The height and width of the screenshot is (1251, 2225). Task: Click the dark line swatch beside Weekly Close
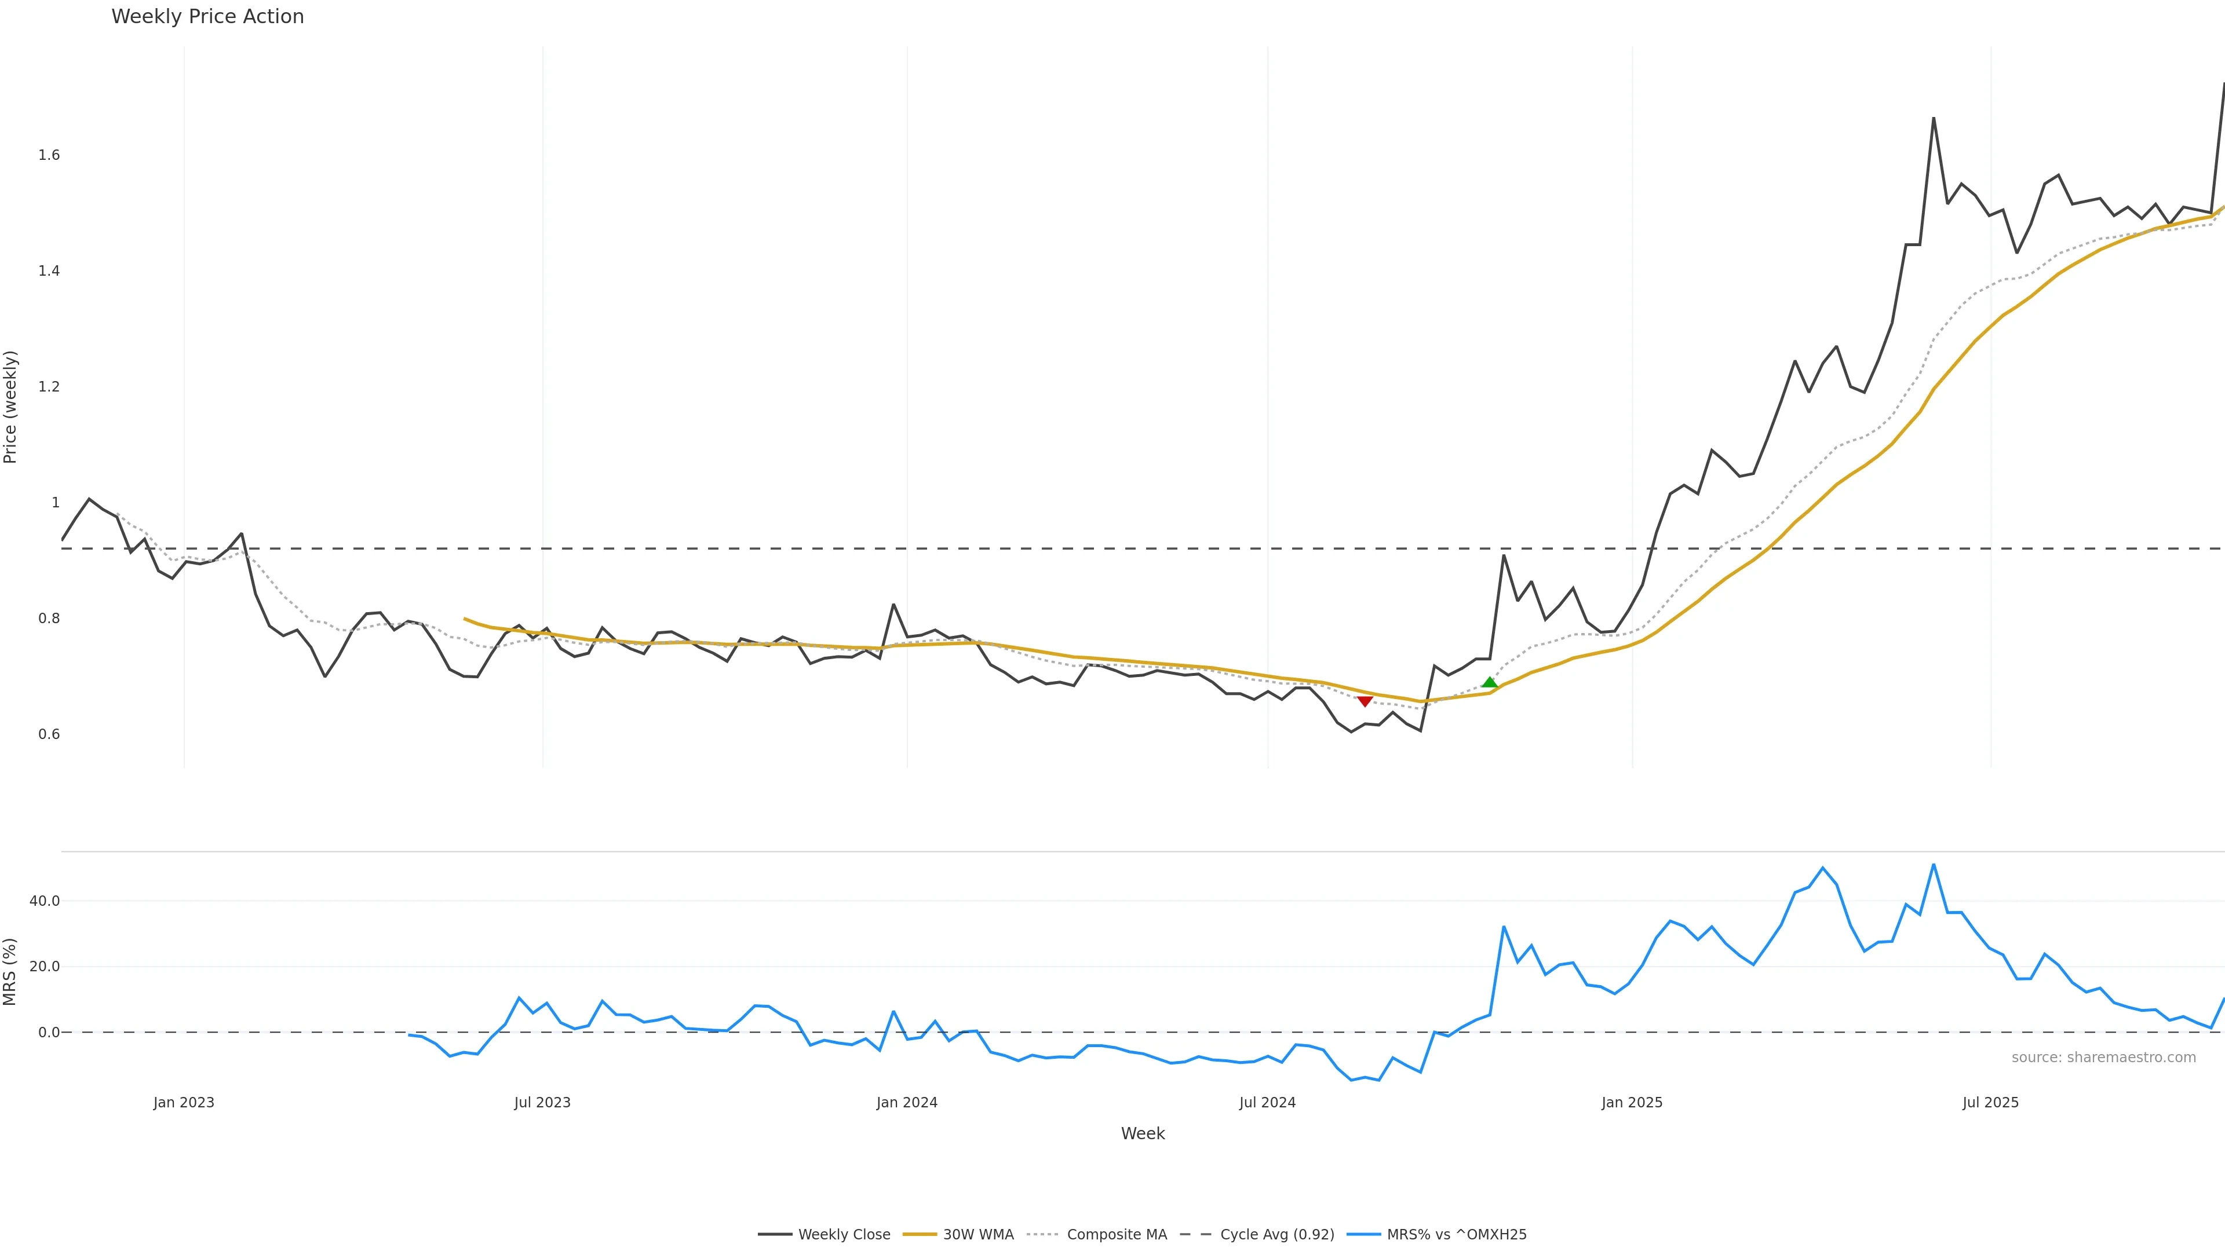click(x=775, y=1235)
